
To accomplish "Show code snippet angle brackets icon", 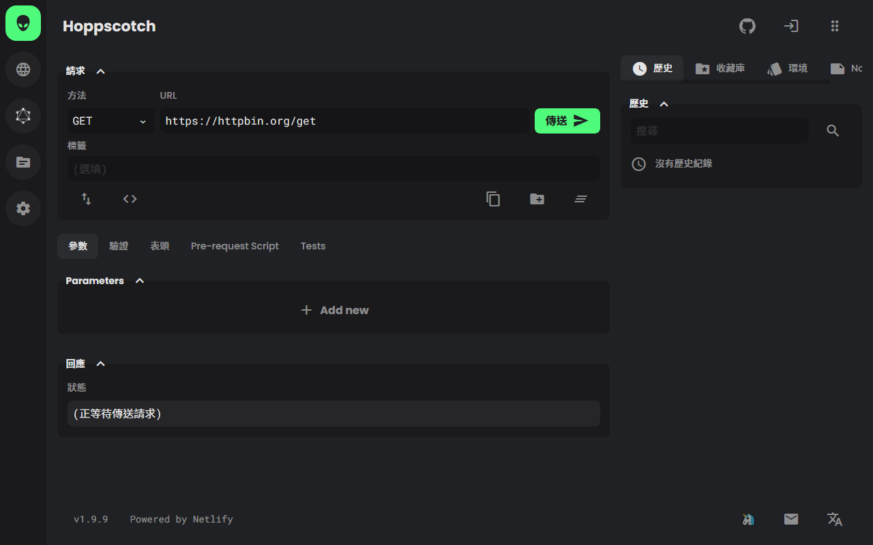I will (130, 199).
